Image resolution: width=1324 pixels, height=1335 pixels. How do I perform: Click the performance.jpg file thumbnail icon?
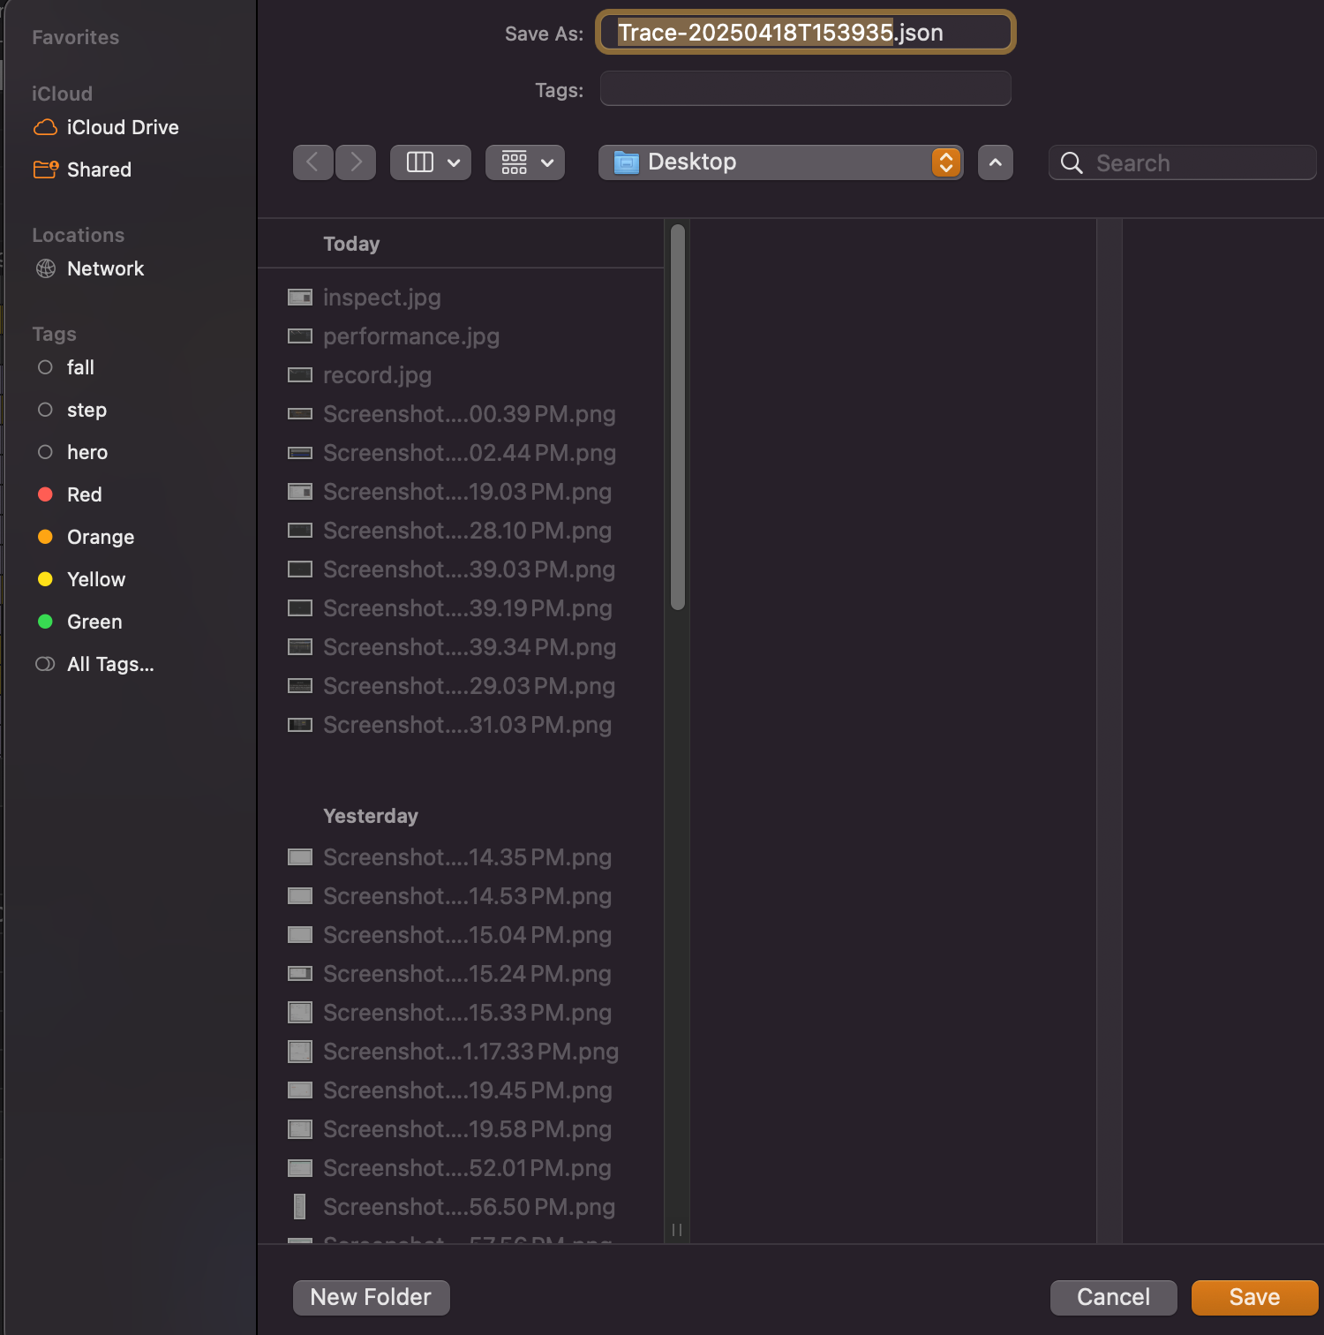click(x=300, y=336)
